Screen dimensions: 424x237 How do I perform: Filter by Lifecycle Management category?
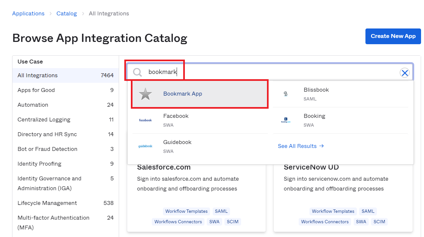(65, 203)
